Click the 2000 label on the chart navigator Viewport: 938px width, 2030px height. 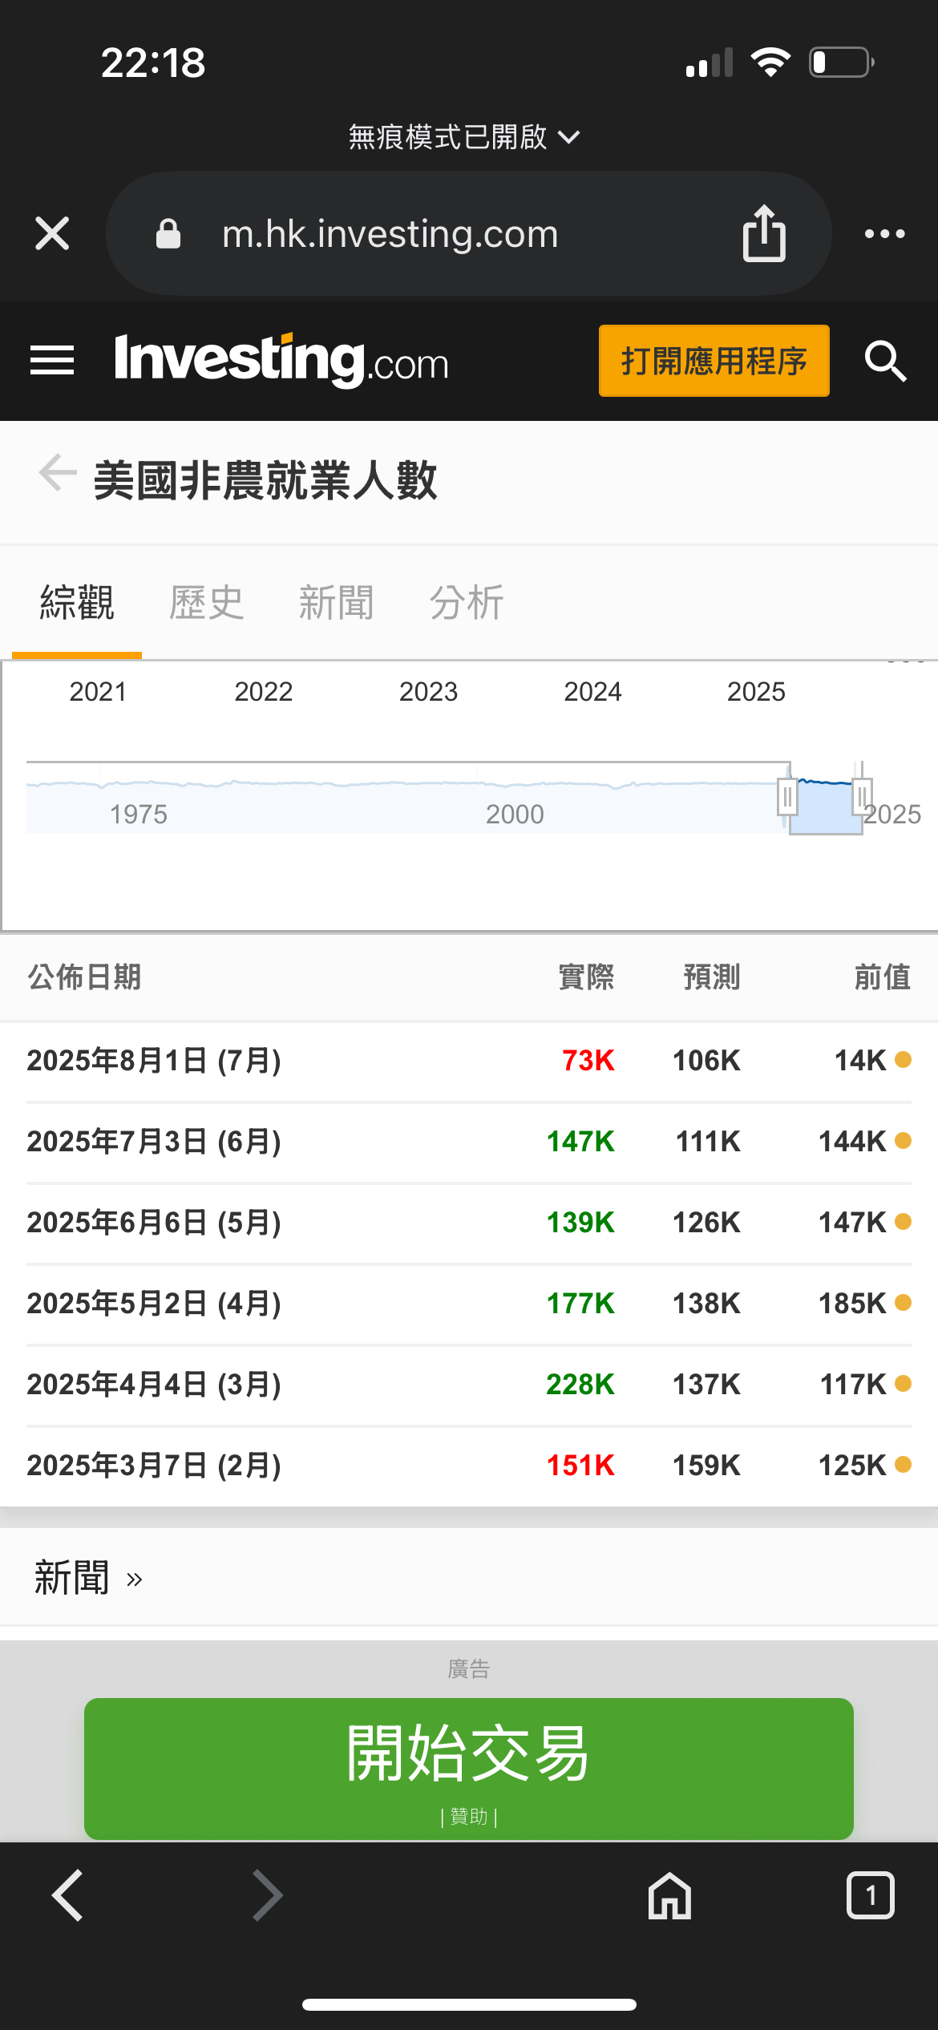515,814
